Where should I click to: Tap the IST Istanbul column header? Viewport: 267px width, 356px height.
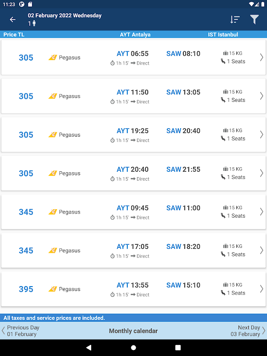(x=223, y=35)
